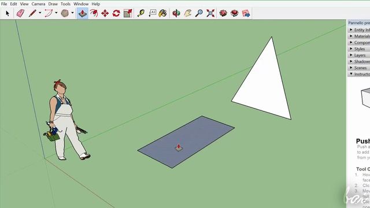Pick the Zoom magnifier tool
Screen dimensions: 370x208
click(x=199, y=13)
